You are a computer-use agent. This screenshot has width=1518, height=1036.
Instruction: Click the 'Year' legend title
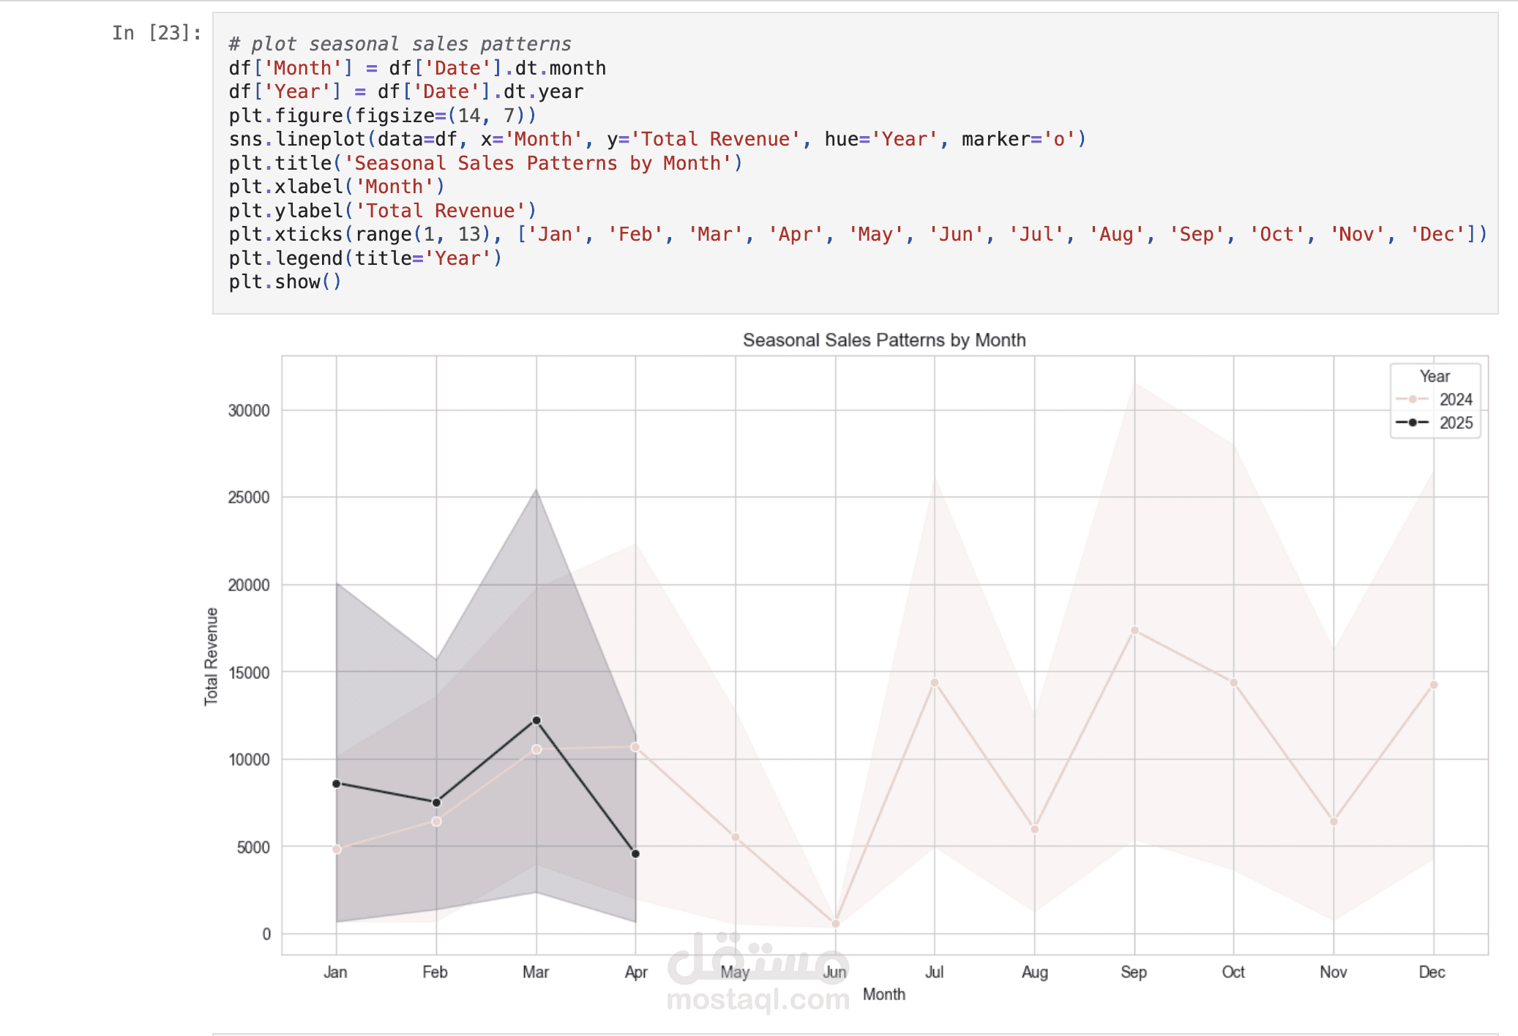(x=1434, y=376)
